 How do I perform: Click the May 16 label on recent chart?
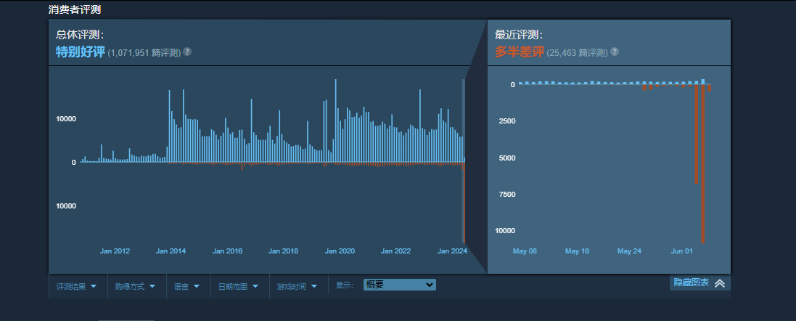[x=577, y=251]
